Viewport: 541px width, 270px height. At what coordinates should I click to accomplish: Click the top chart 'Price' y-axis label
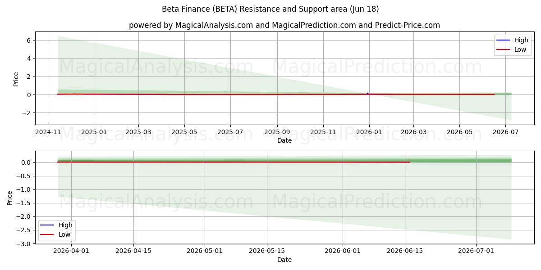[16, 79]
